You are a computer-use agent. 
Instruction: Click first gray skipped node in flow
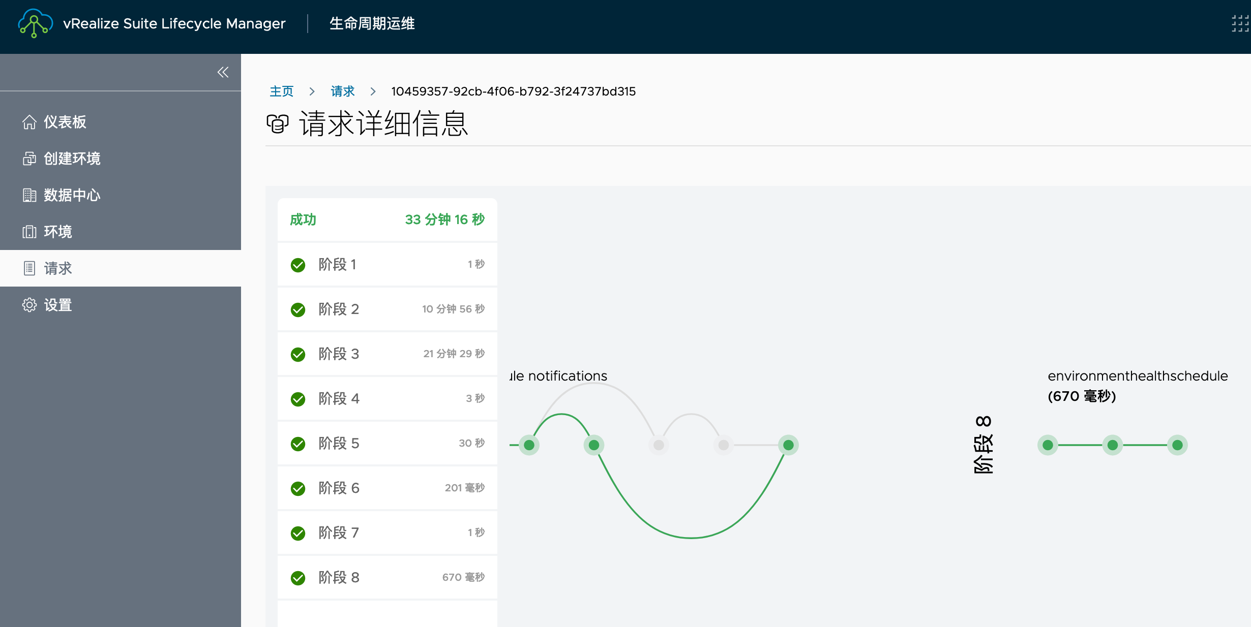[x=659, y=445]
